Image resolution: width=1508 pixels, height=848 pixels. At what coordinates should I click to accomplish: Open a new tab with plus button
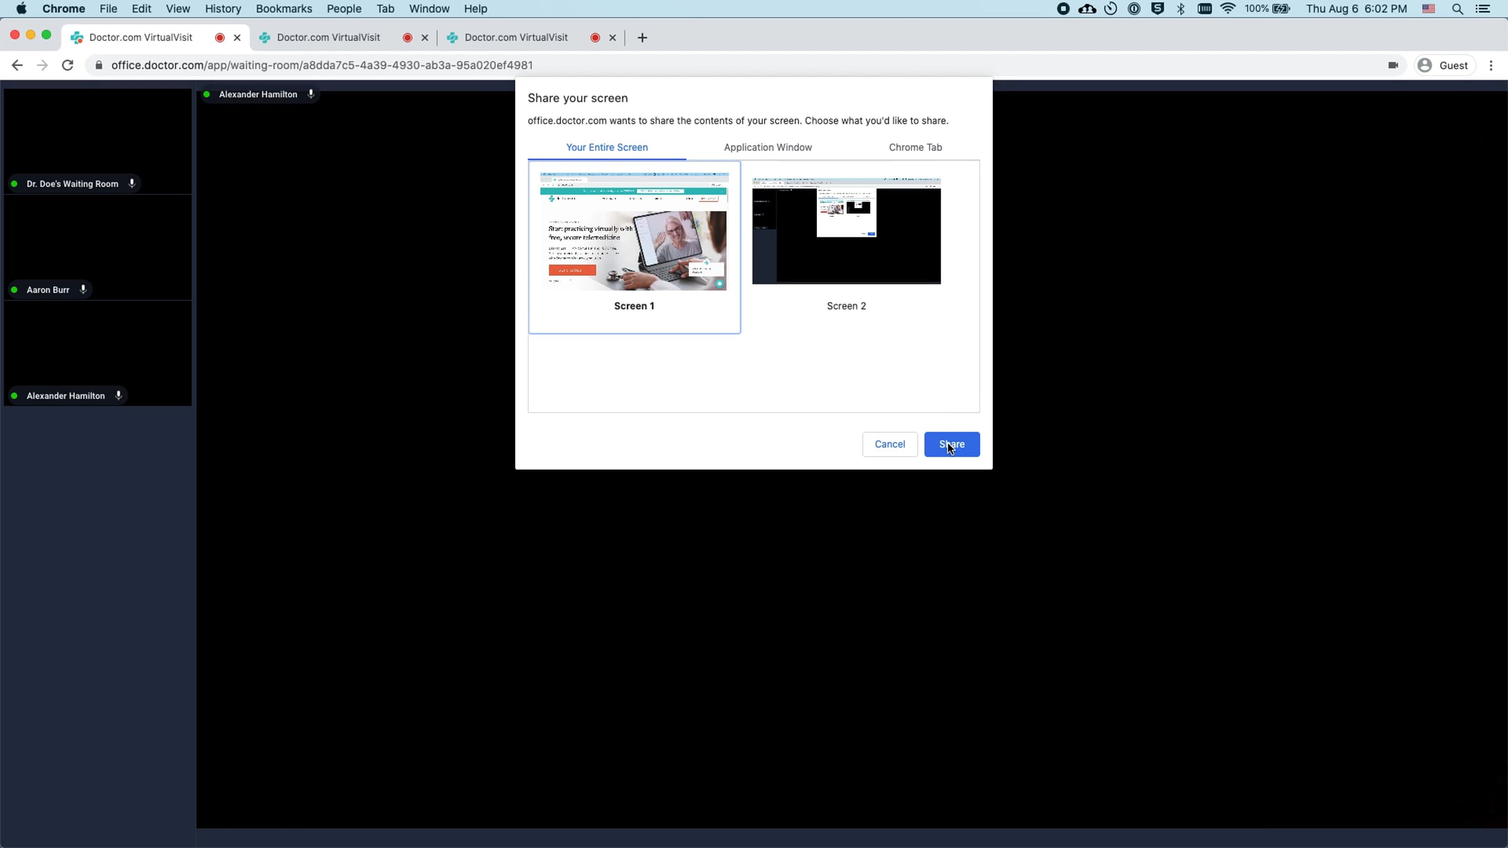click(642, 38)
